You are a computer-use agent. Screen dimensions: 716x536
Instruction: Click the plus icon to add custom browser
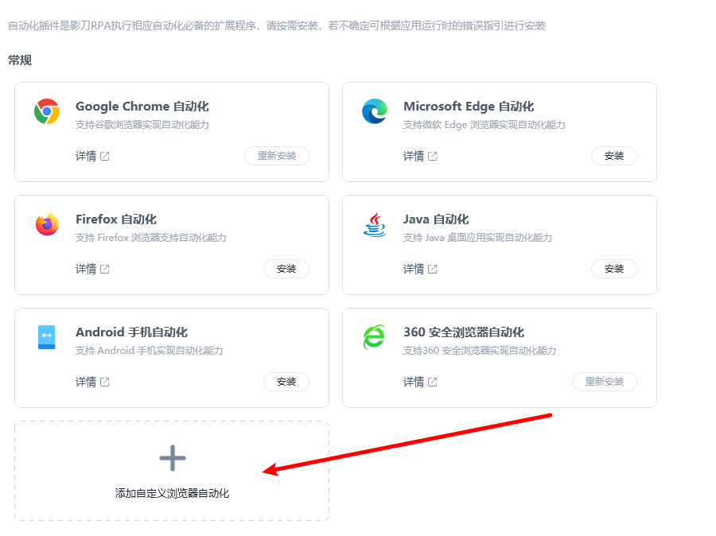[x=172, y=458]
